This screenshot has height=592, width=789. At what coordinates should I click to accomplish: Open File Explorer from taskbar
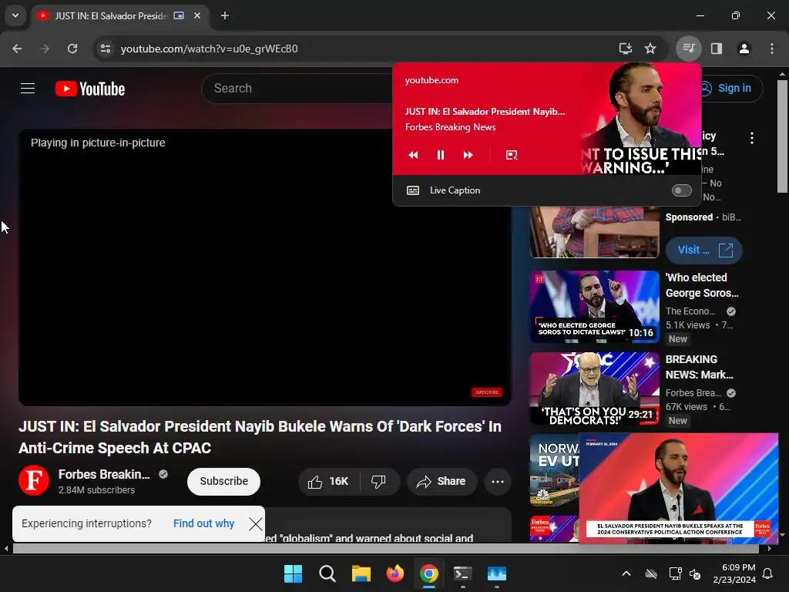point(361,573)
